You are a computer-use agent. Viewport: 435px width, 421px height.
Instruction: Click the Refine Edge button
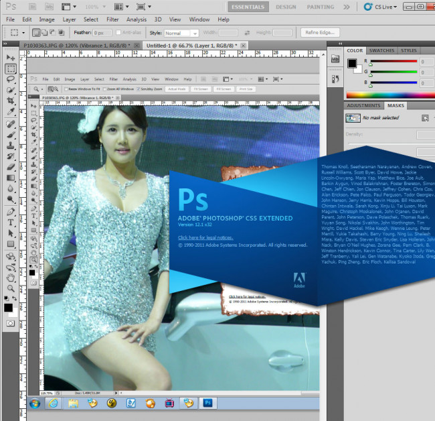point(320,32)
